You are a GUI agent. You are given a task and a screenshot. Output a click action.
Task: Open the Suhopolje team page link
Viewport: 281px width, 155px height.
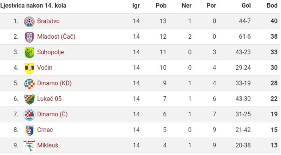[50, 52]
